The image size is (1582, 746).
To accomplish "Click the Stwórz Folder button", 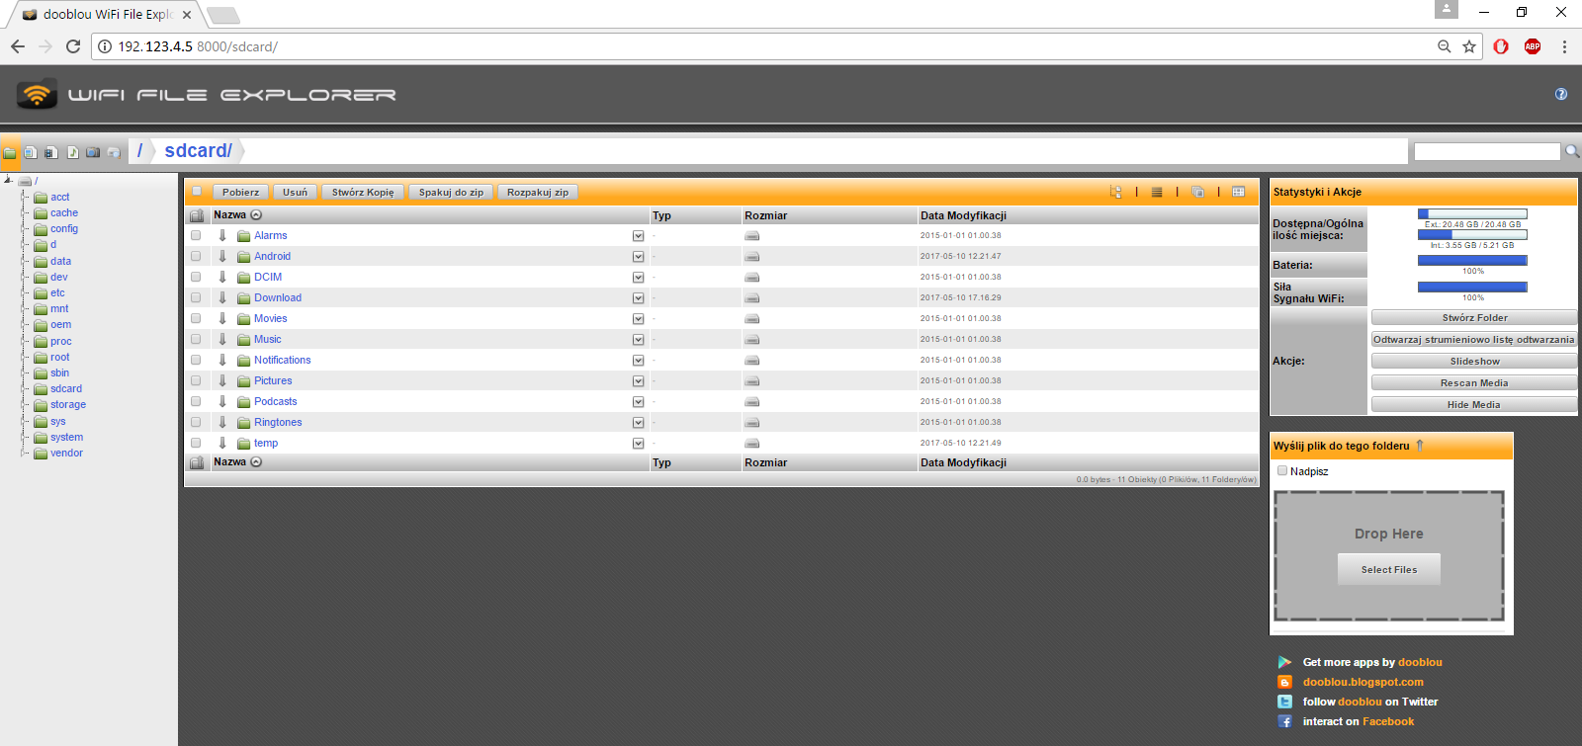I will click(x=1473, y=318).
